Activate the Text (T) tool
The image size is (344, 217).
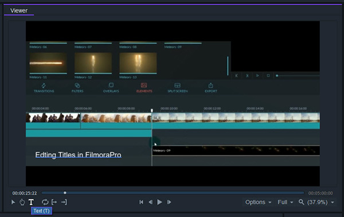click(x=31, y=202)
